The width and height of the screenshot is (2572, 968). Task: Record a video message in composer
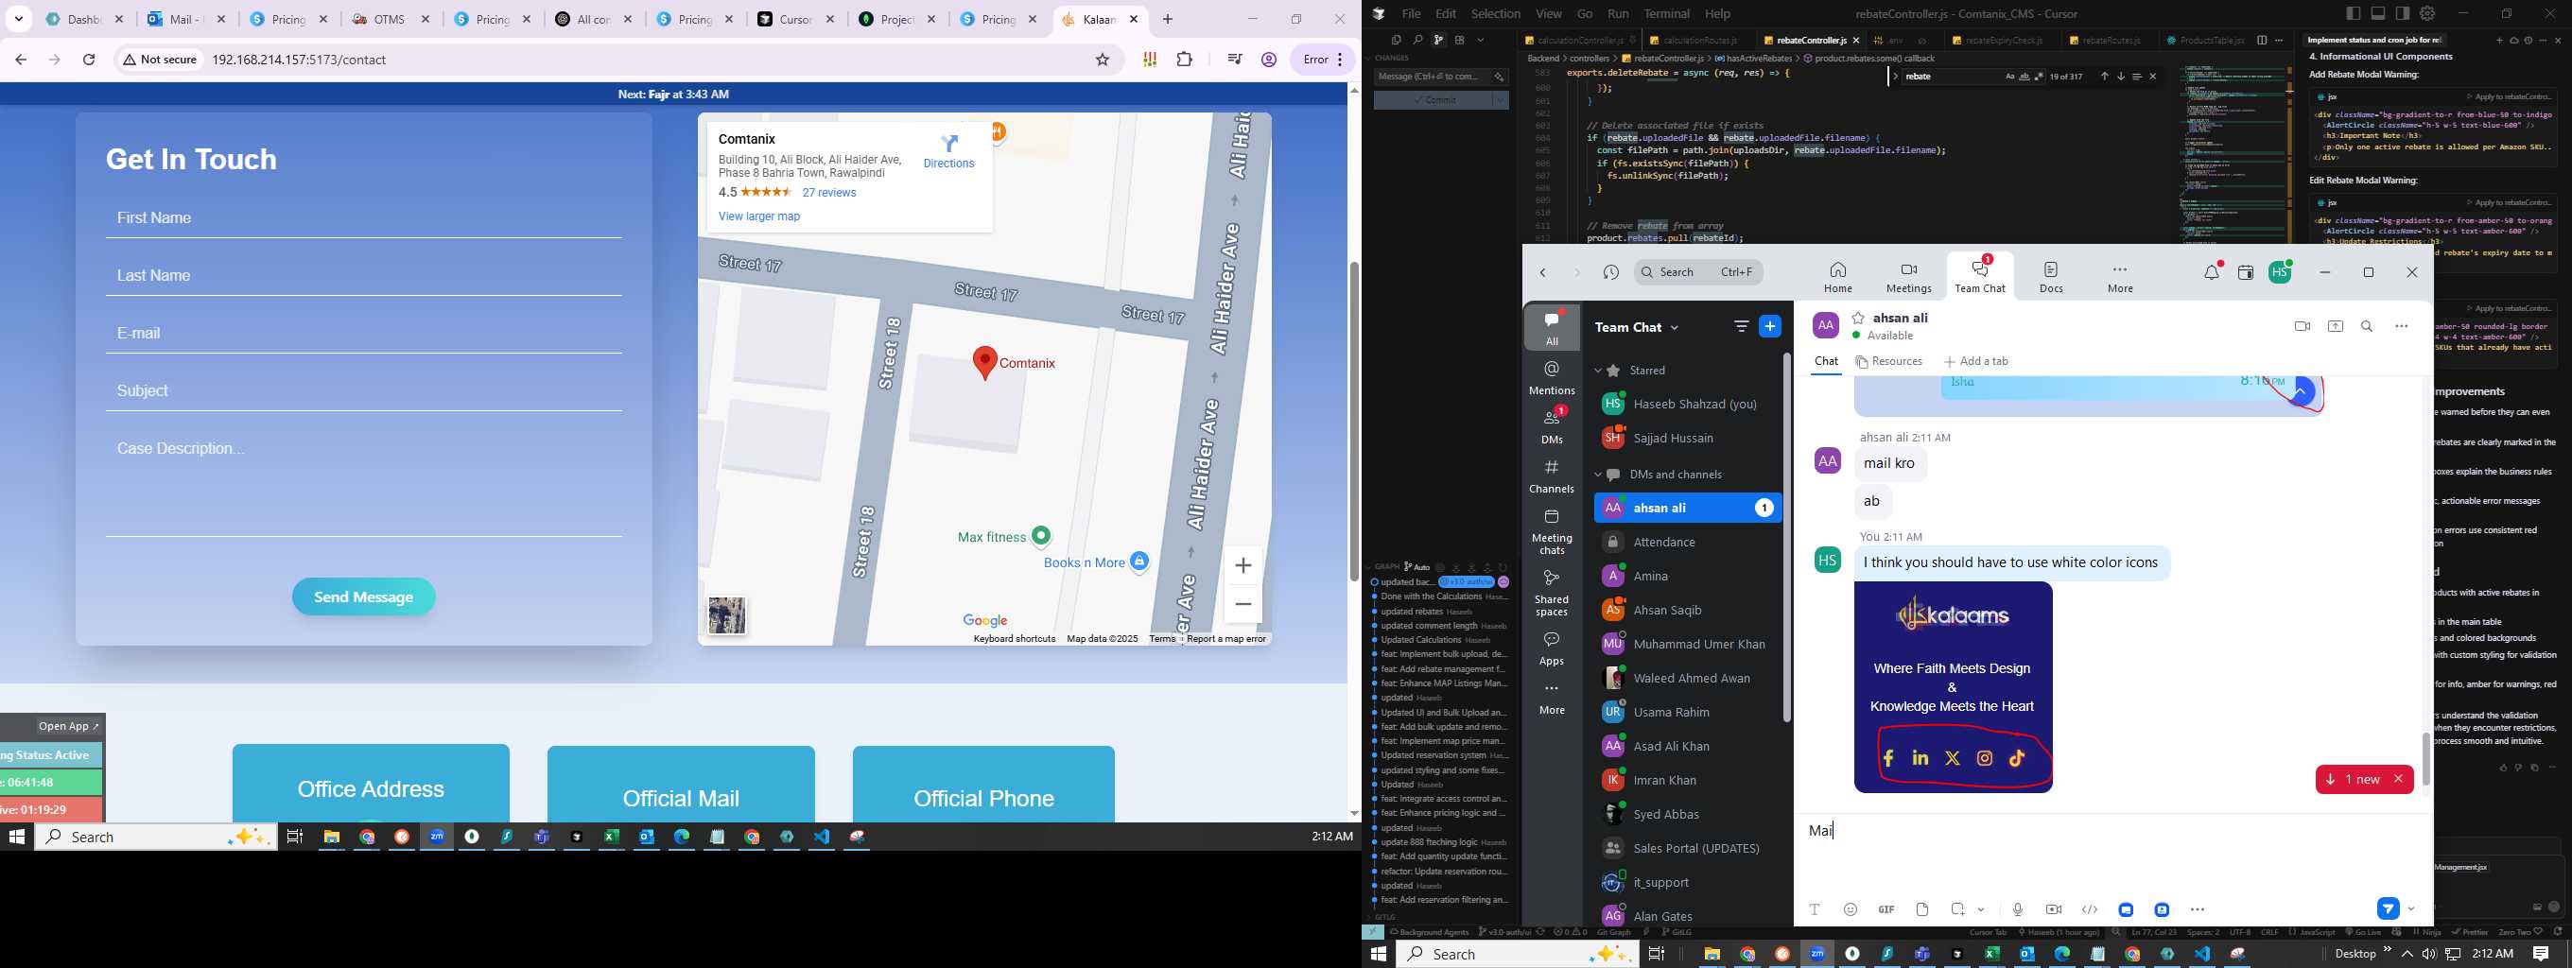[x=2054, y=909]
